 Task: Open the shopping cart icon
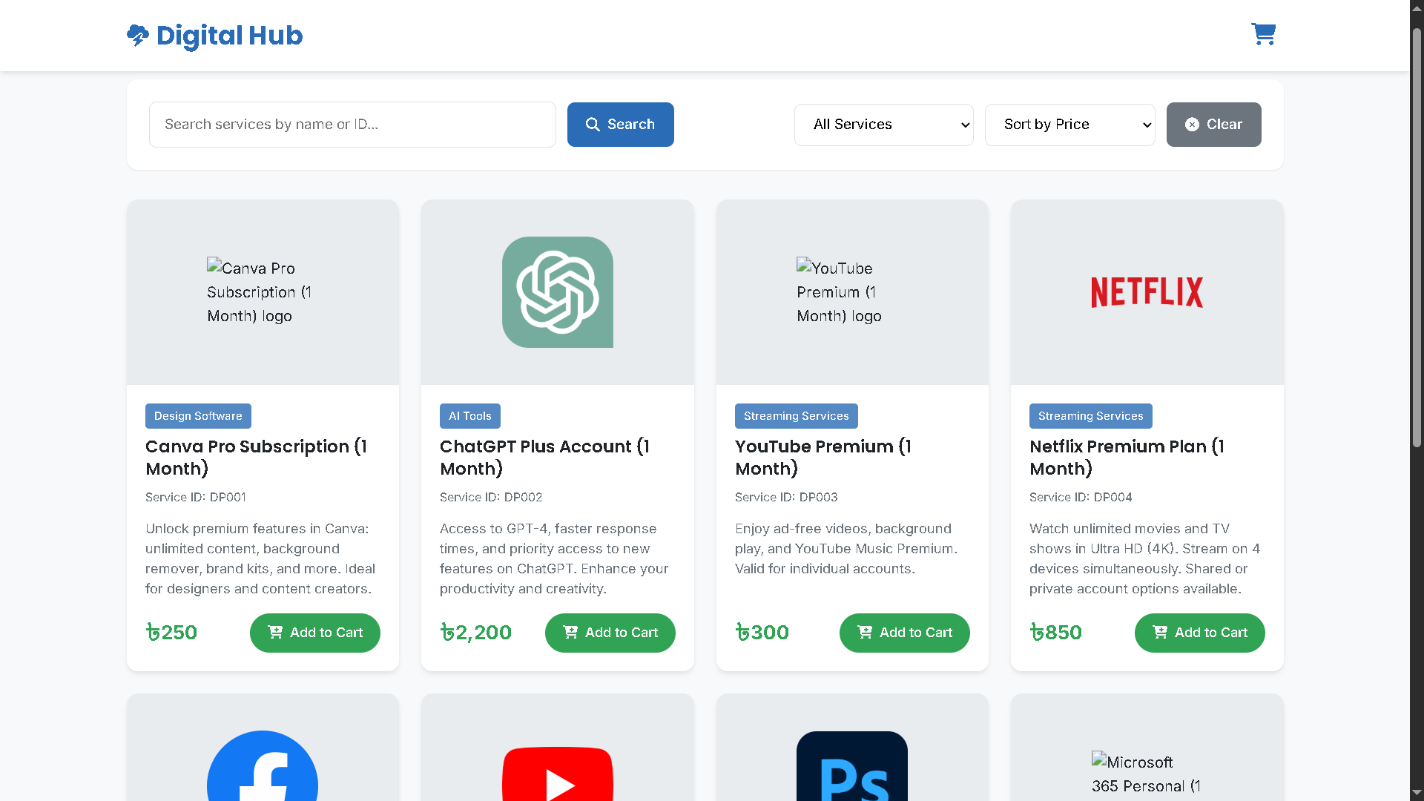pyautogui.click(x=1263, y=33)
